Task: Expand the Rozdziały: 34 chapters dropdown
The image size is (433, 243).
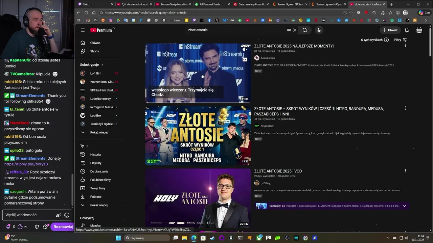Action: coord(404,206)
